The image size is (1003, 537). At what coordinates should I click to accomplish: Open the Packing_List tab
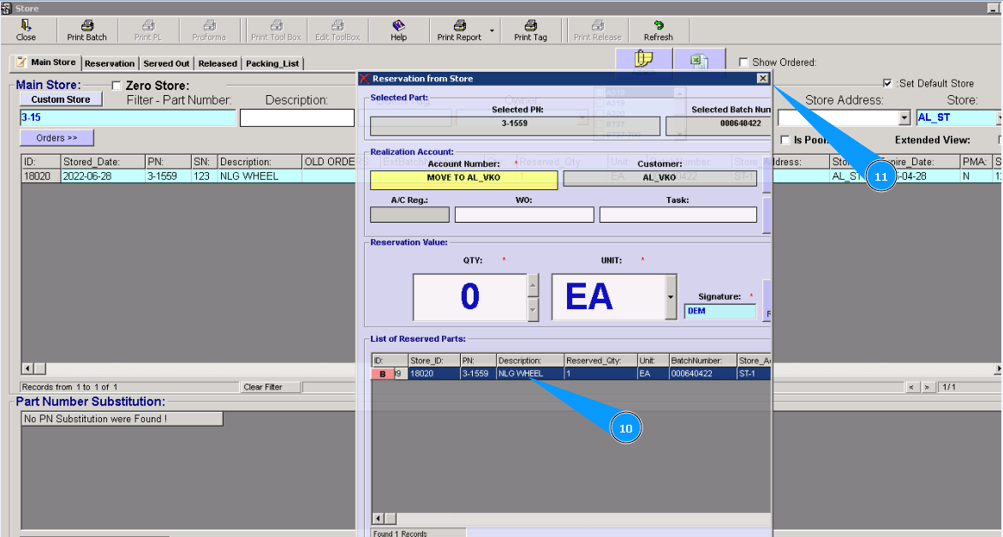click(x=272, y=63)
